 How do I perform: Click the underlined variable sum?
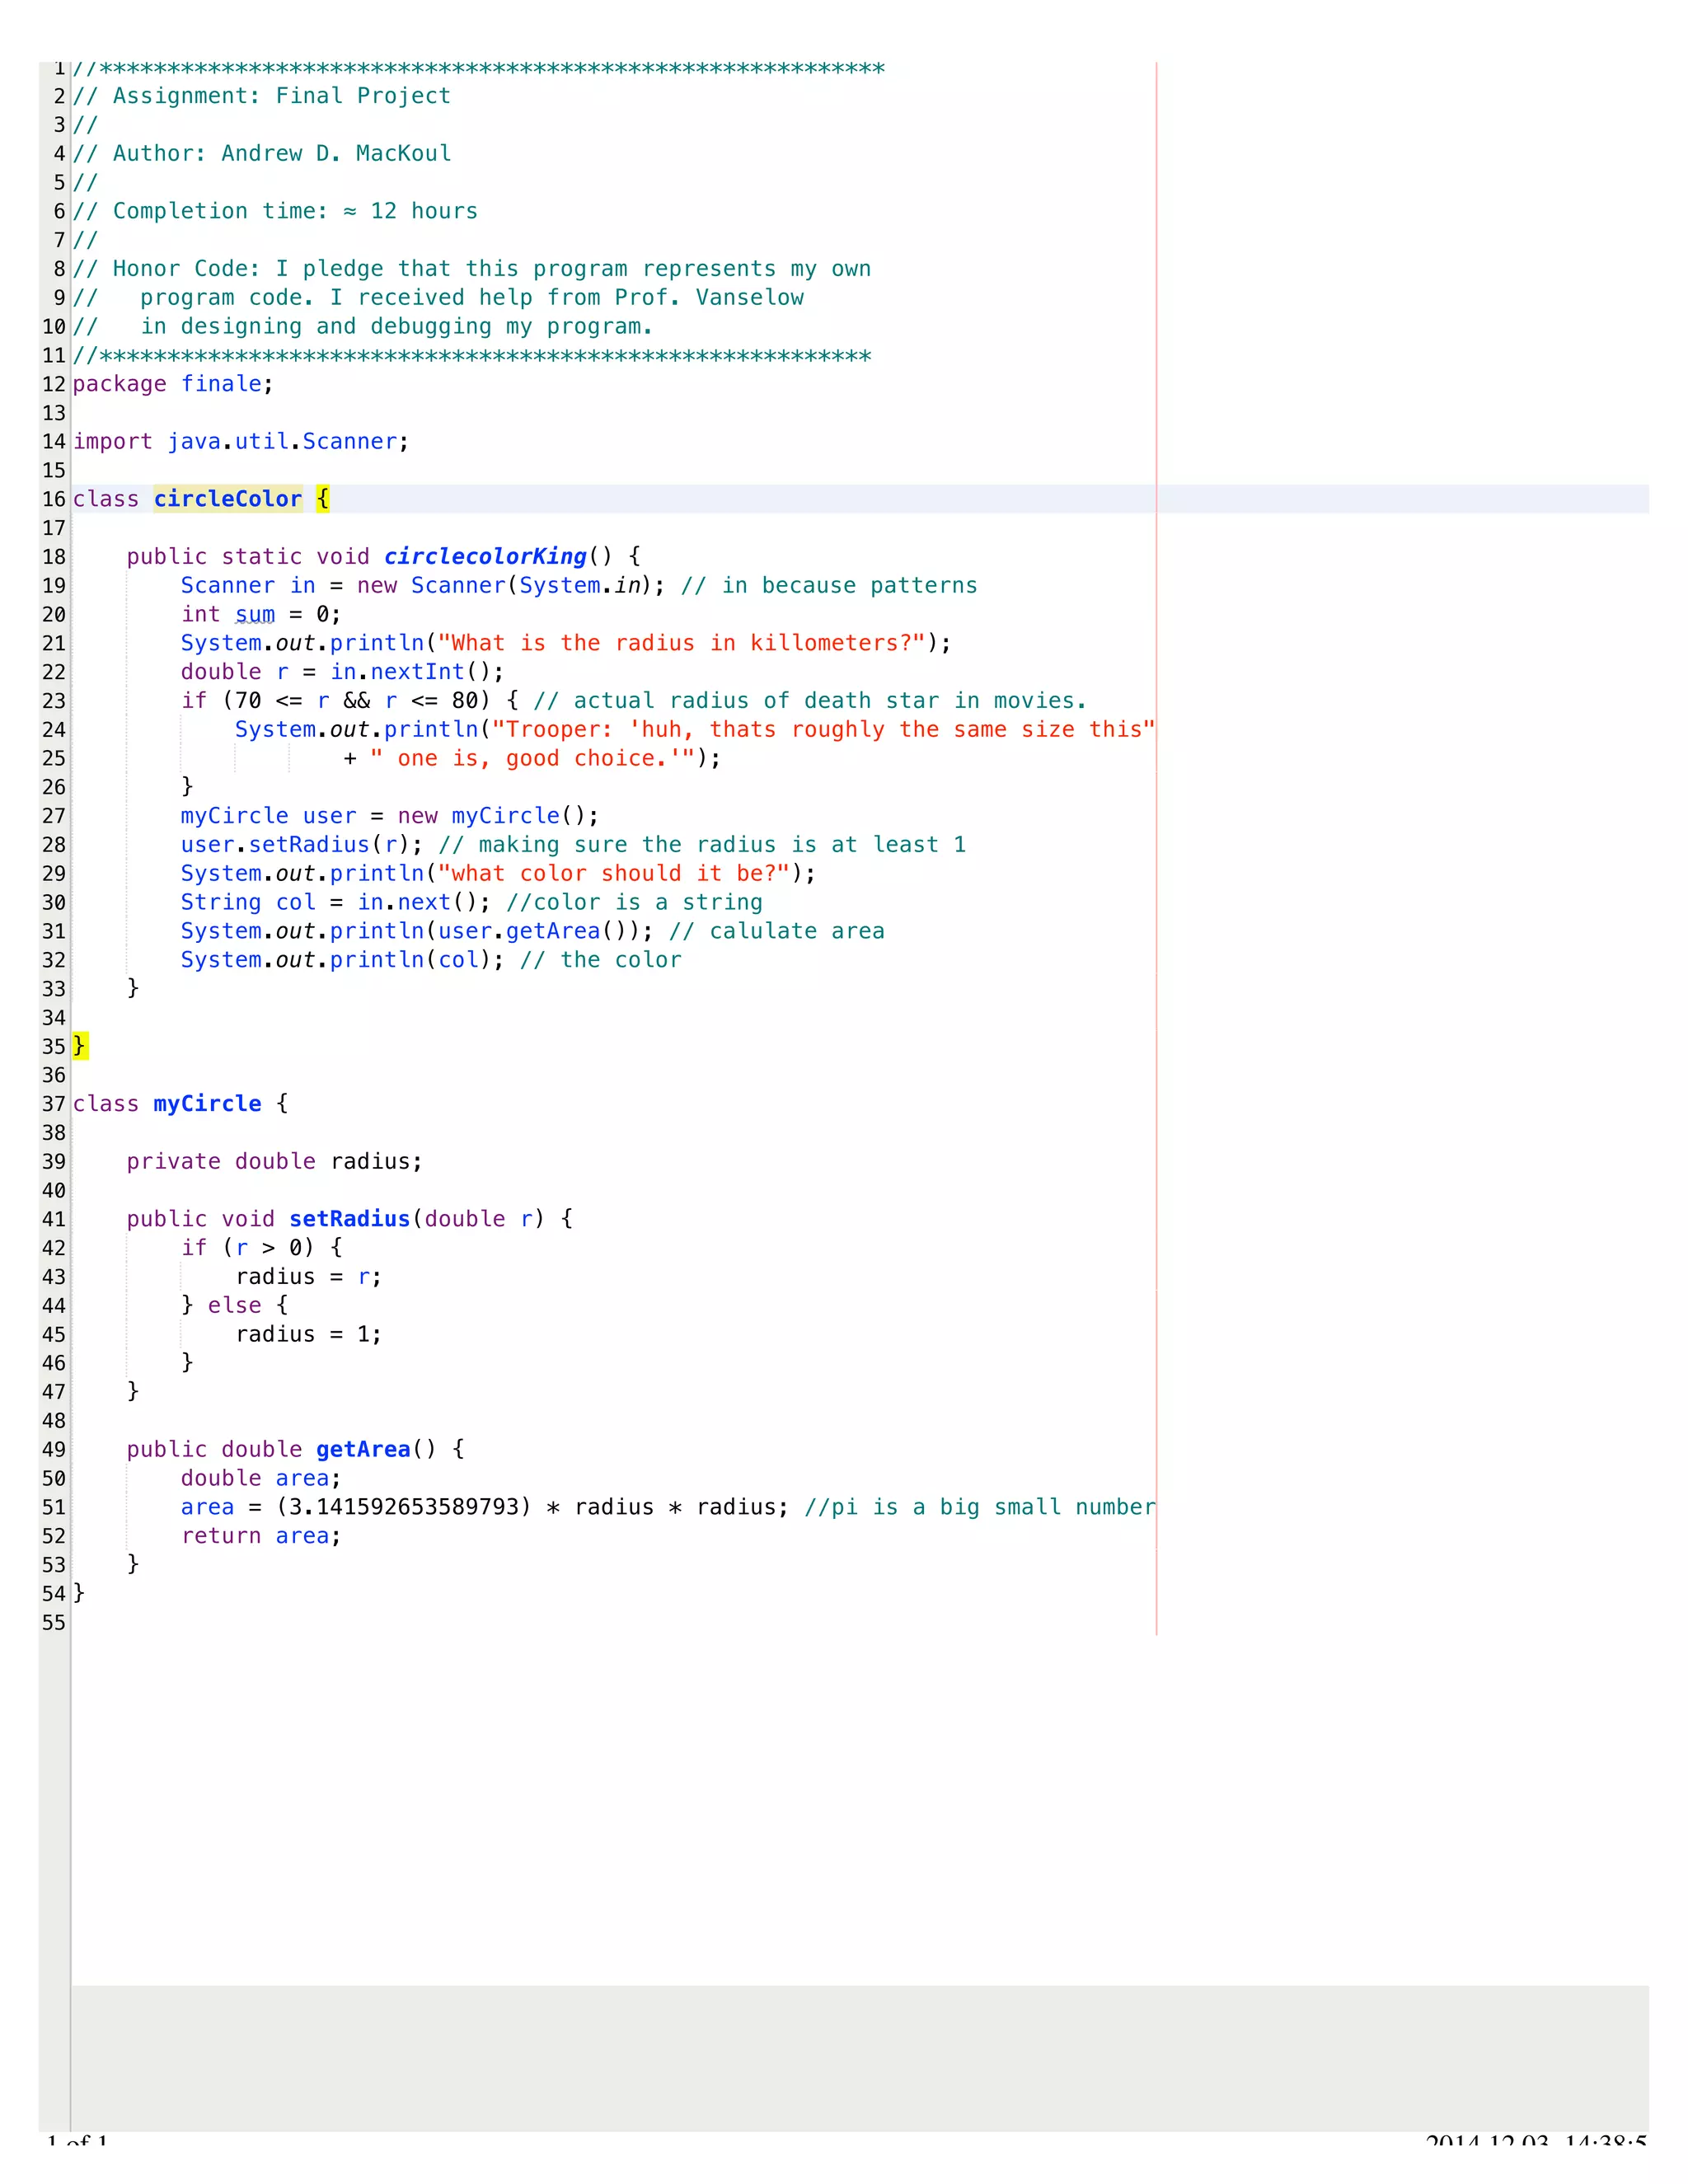(255, 614)
